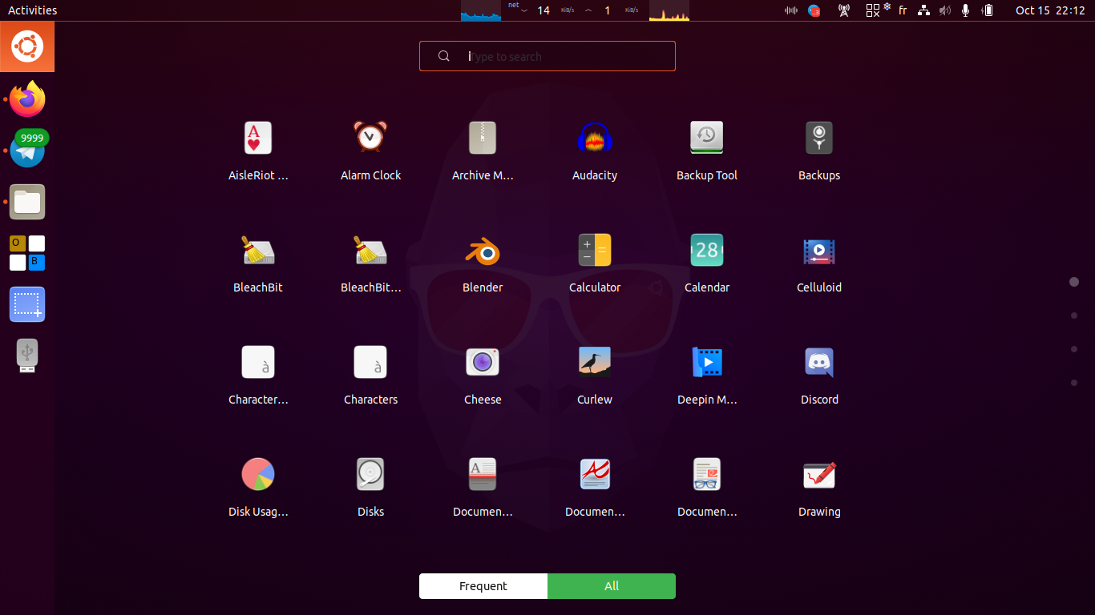Go to the first app grid page dot
Image resolution: width=1095 pixels, height=615 pixels.
(1074, 282)
